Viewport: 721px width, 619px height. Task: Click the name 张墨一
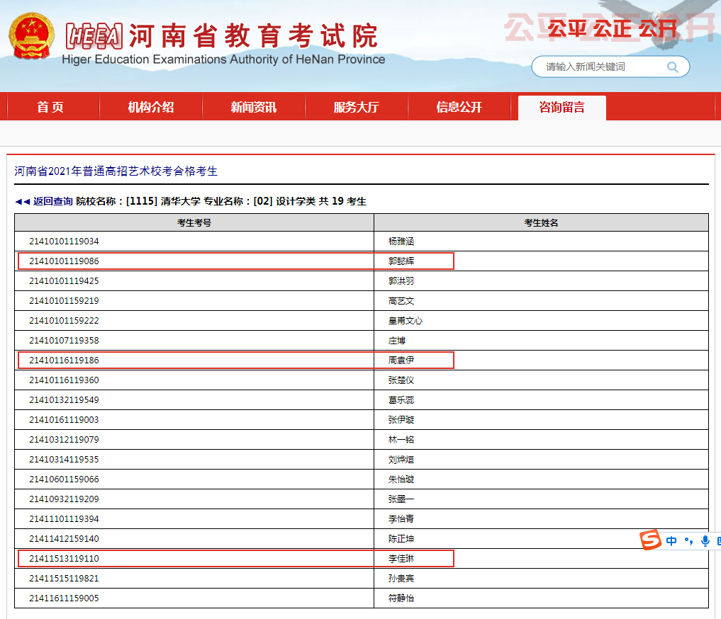(401, 499)
